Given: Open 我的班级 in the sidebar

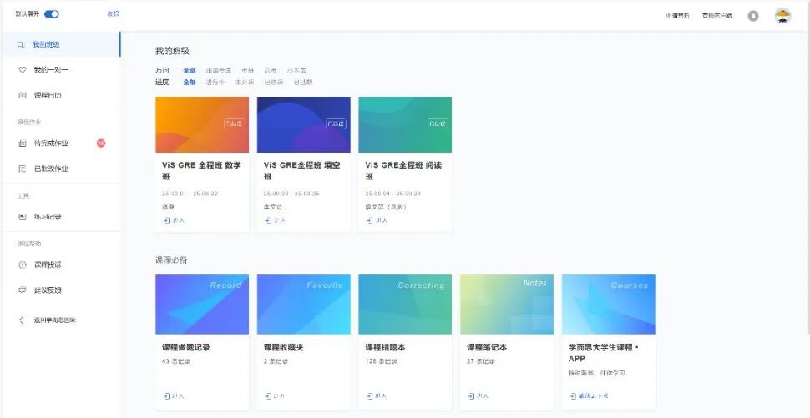Looking at the screenshot, I should tap(61, 44).
